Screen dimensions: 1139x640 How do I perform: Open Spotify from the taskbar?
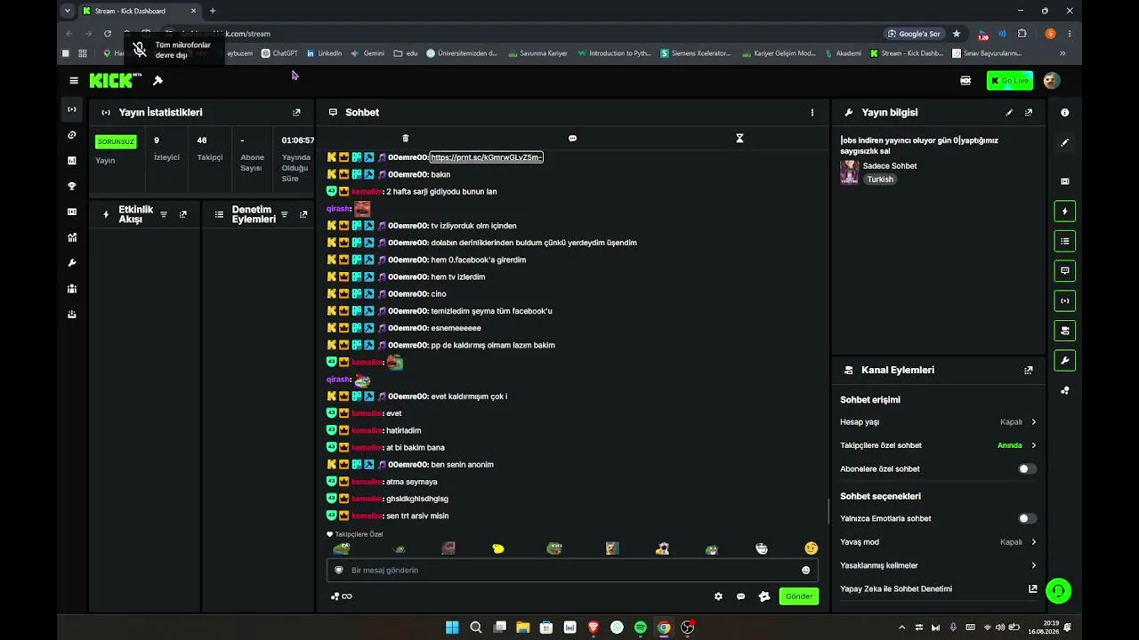[x=641, y=628]
